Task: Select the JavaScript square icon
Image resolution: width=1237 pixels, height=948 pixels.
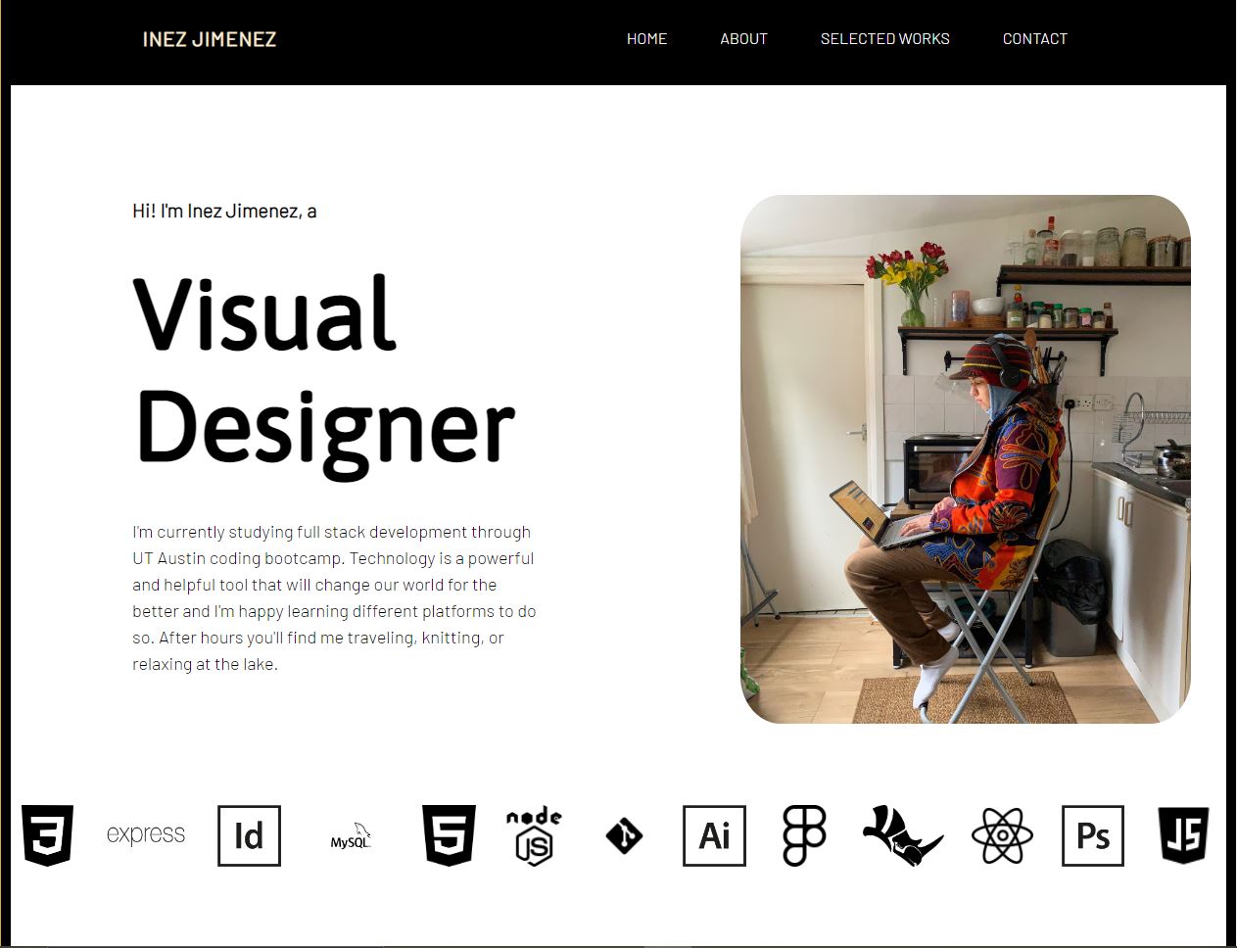Action: (1183, 836)
